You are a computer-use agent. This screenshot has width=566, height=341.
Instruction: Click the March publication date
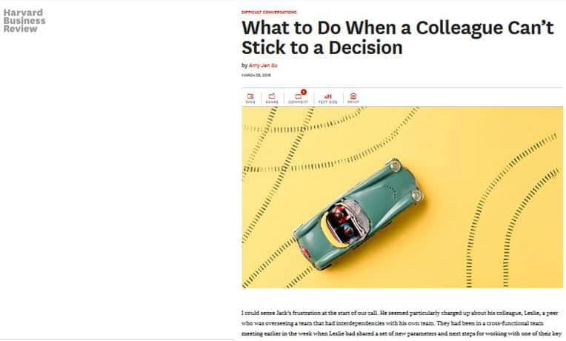point(256,75)
